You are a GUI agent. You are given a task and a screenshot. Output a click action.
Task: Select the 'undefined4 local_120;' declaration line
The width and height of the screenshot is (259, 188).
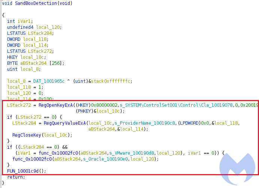pyautogui.click(x=34, y=27)
